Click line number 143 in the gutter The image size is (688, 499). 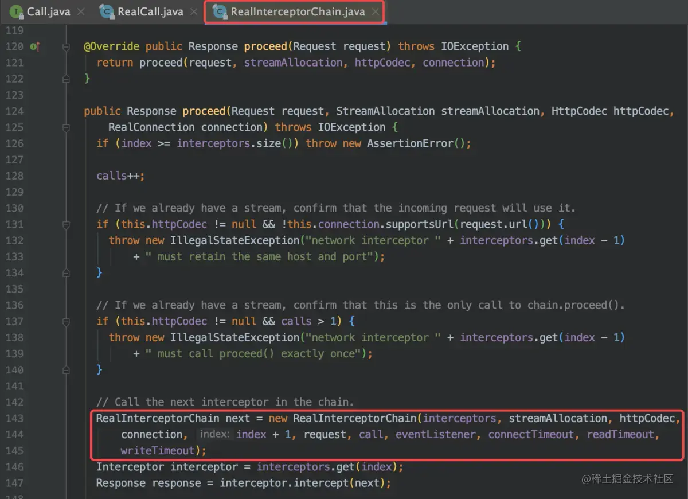pos(14,418)
